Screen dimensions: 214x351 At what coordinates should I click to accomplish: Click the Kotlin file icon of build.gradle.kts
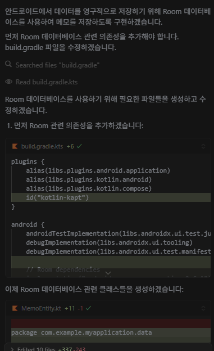[15, 146]
